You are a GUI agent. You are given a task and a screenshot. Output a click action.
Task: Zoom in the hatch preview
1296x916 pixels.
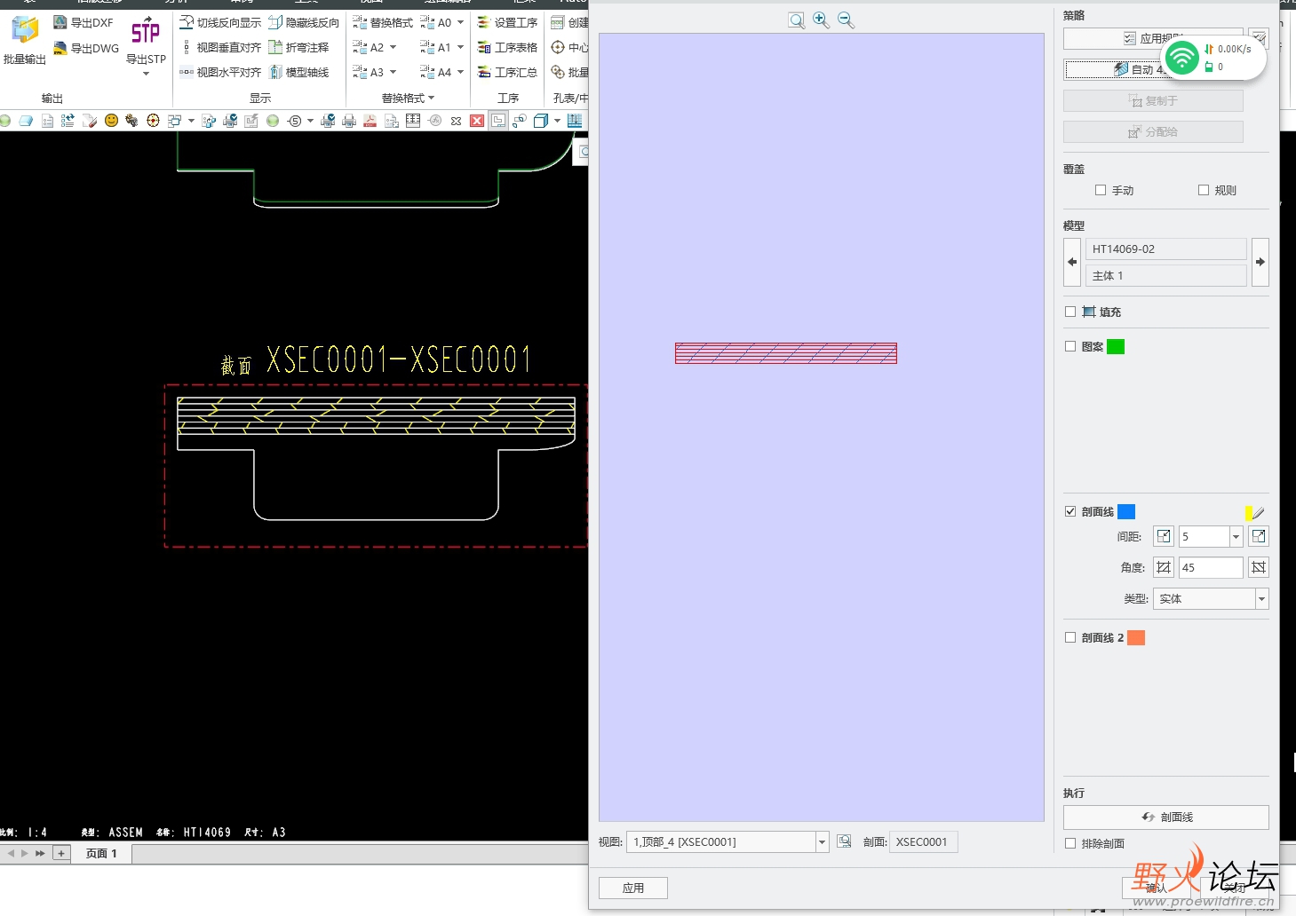tap(821, 20)
